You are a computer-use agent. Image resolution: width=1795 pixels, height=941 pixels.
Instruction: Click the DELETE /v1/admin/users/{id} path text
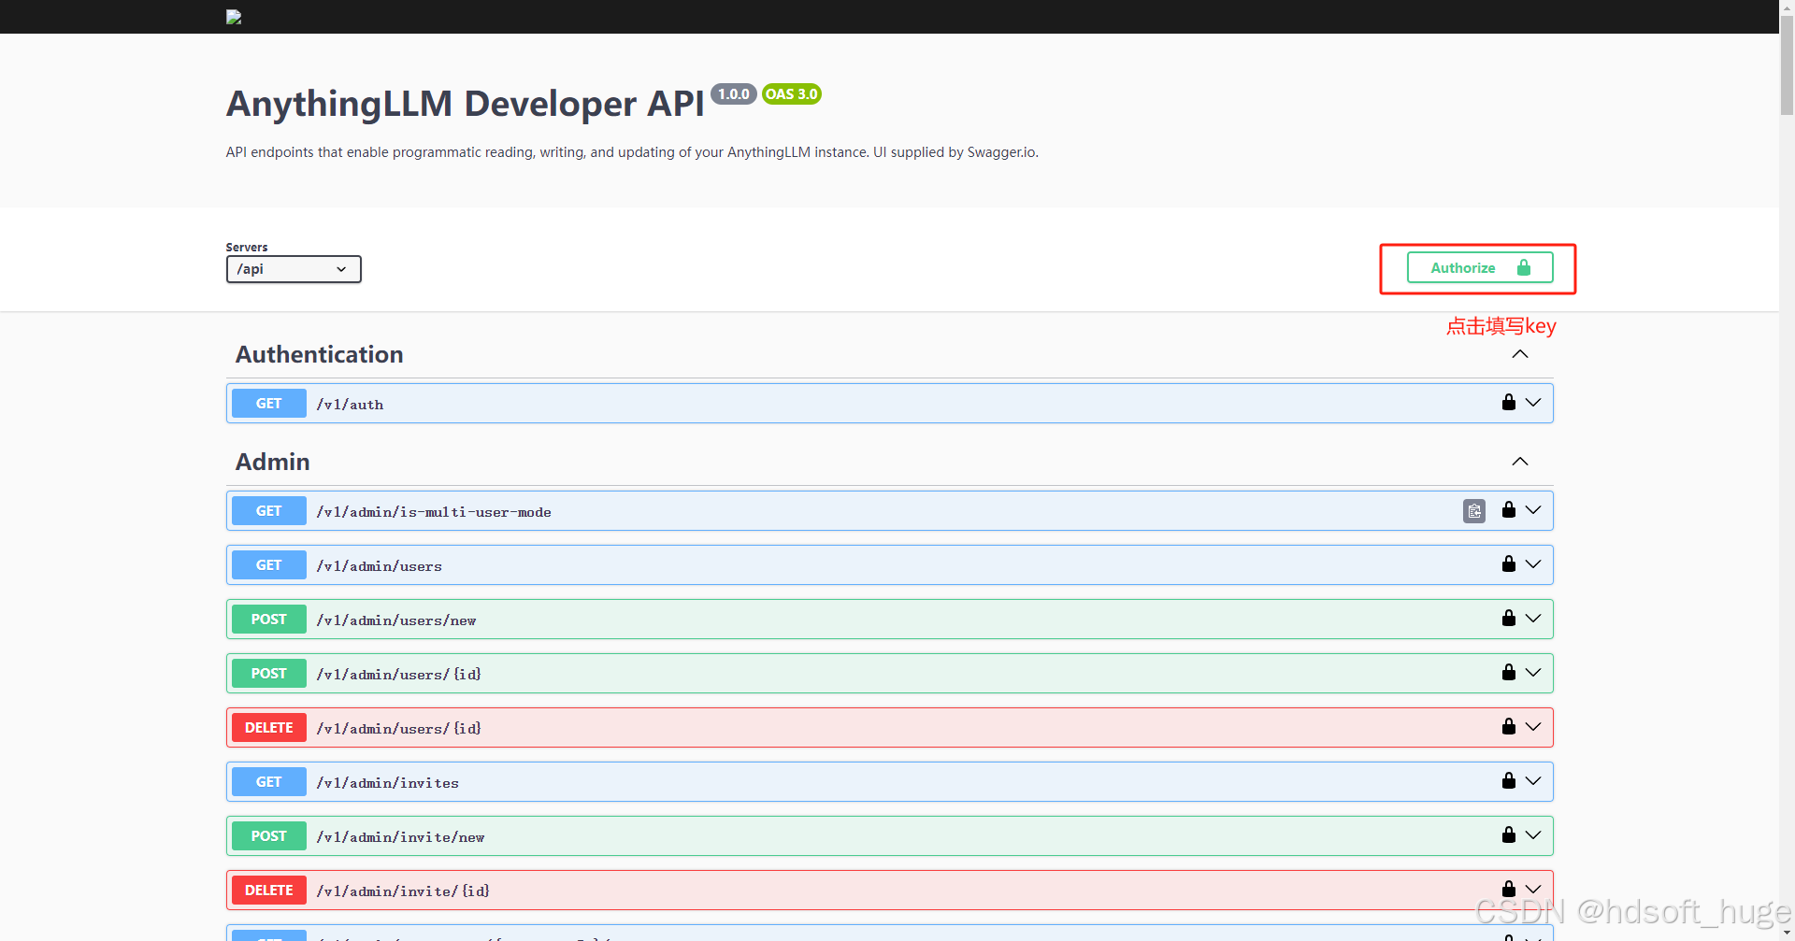tap(399, 729)
